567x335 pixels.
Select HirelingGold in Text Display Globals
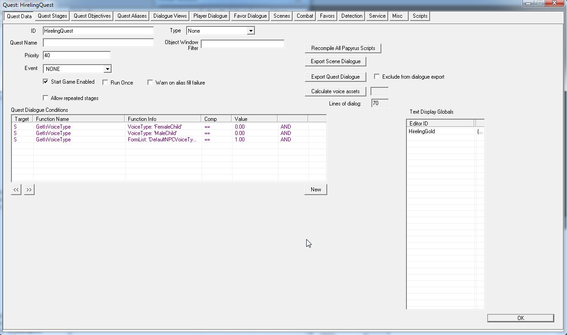tap(422, 131)
